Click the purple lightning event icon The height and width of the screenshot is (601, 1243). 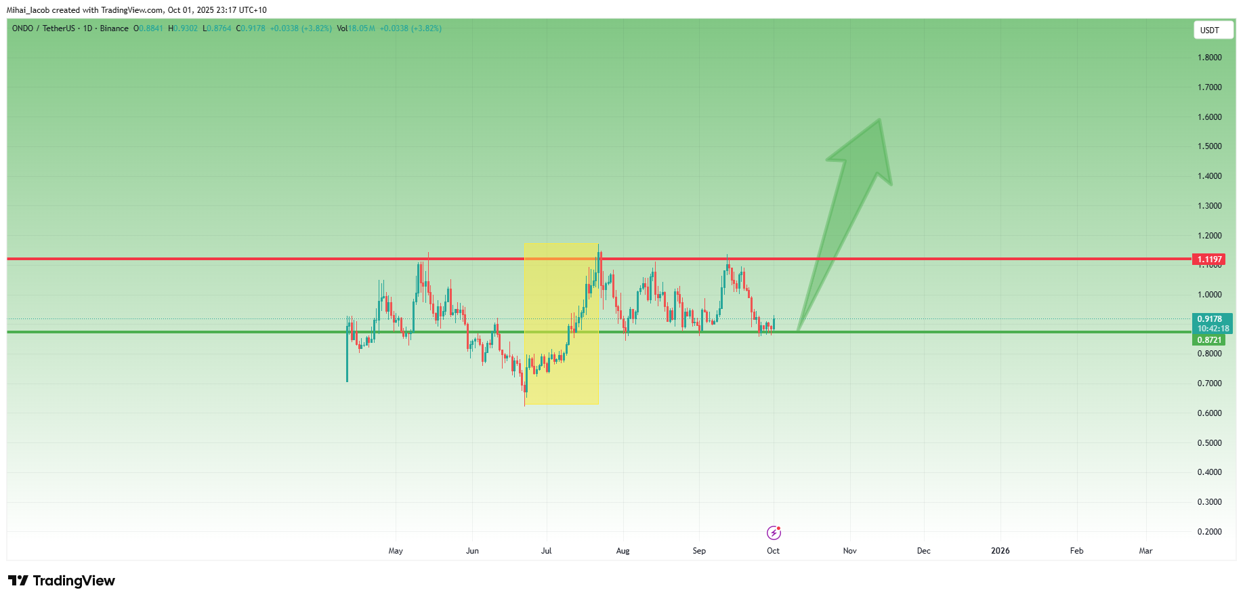[x=774, y=533]
